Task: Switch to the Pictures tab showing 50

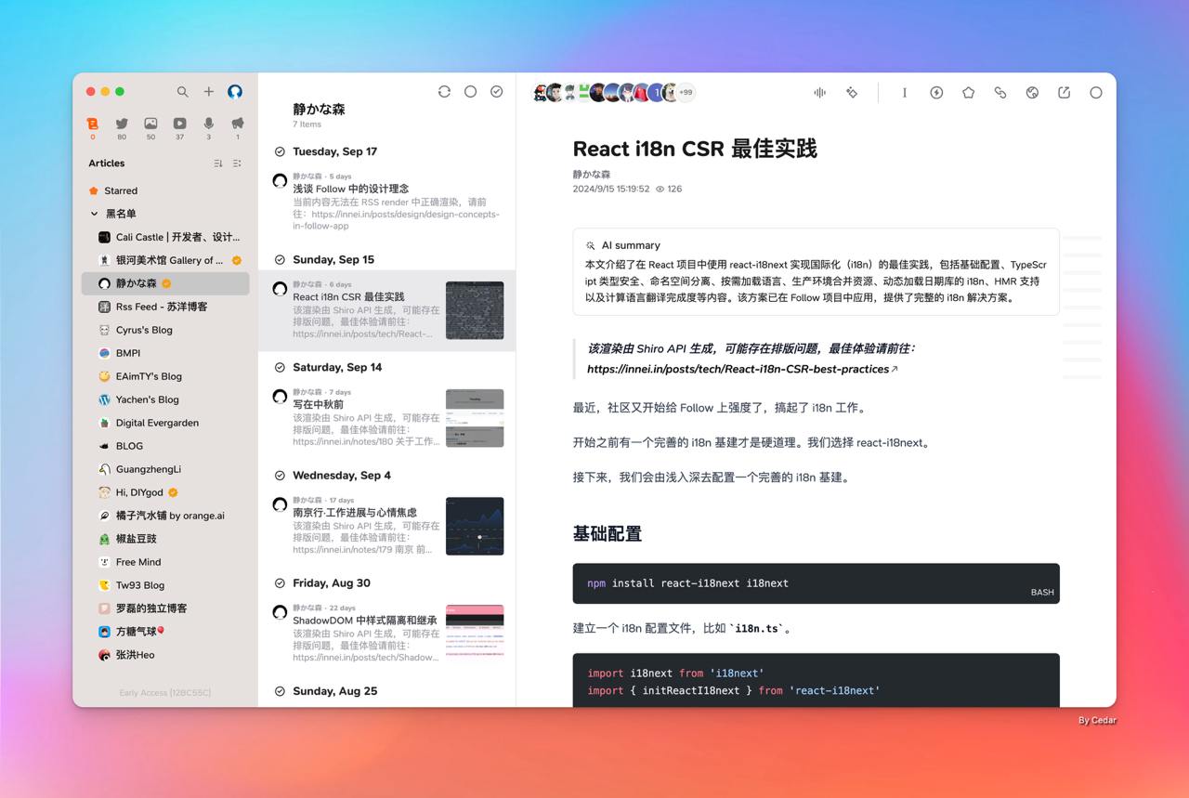Action: coord(150,127)
